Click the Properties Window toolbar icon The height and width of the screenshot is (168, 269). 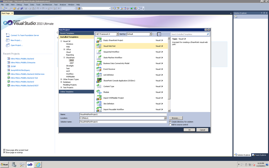118,8
